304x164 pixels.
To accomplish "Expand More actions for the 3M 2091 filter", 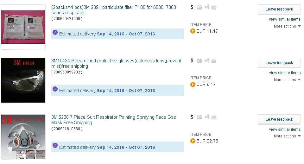I will pyautogui.click(x=287, y=26).
